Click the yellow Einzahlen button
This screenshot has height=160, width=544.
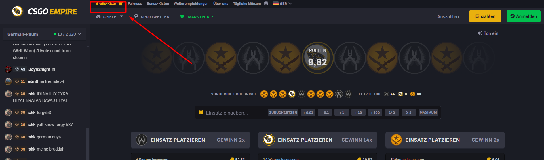[x=485, y=16]
